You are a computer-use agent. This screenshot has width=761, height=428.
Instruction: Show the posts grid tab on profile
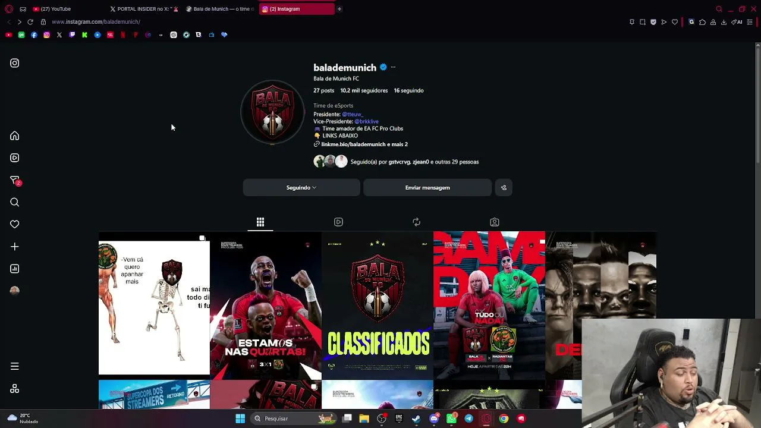pos(260,222)
